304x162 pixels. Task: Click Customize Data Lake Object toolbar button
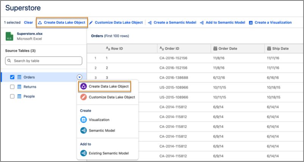pyautogui.click(x=116, y=22)
